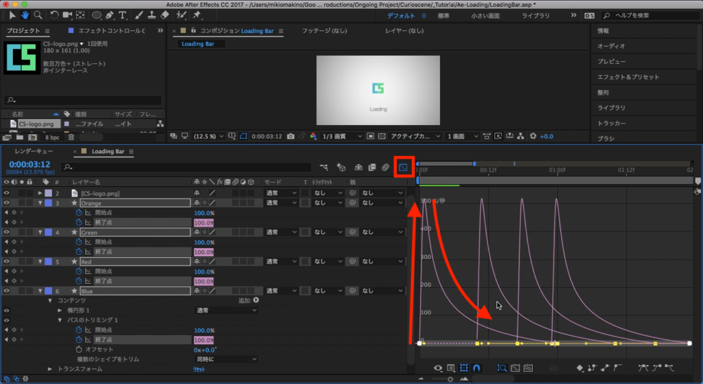Click the Puppet Pin tool

click(x=197, y=14)
